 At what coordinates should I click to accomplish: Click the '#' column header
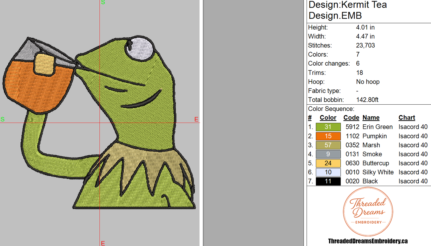pos(310,118)
